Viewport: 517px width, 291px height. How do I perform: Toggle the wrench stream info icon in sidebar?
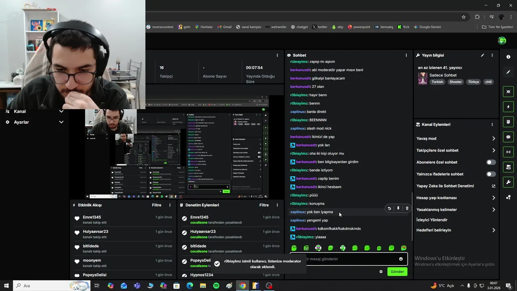click(x=508, y=182)
